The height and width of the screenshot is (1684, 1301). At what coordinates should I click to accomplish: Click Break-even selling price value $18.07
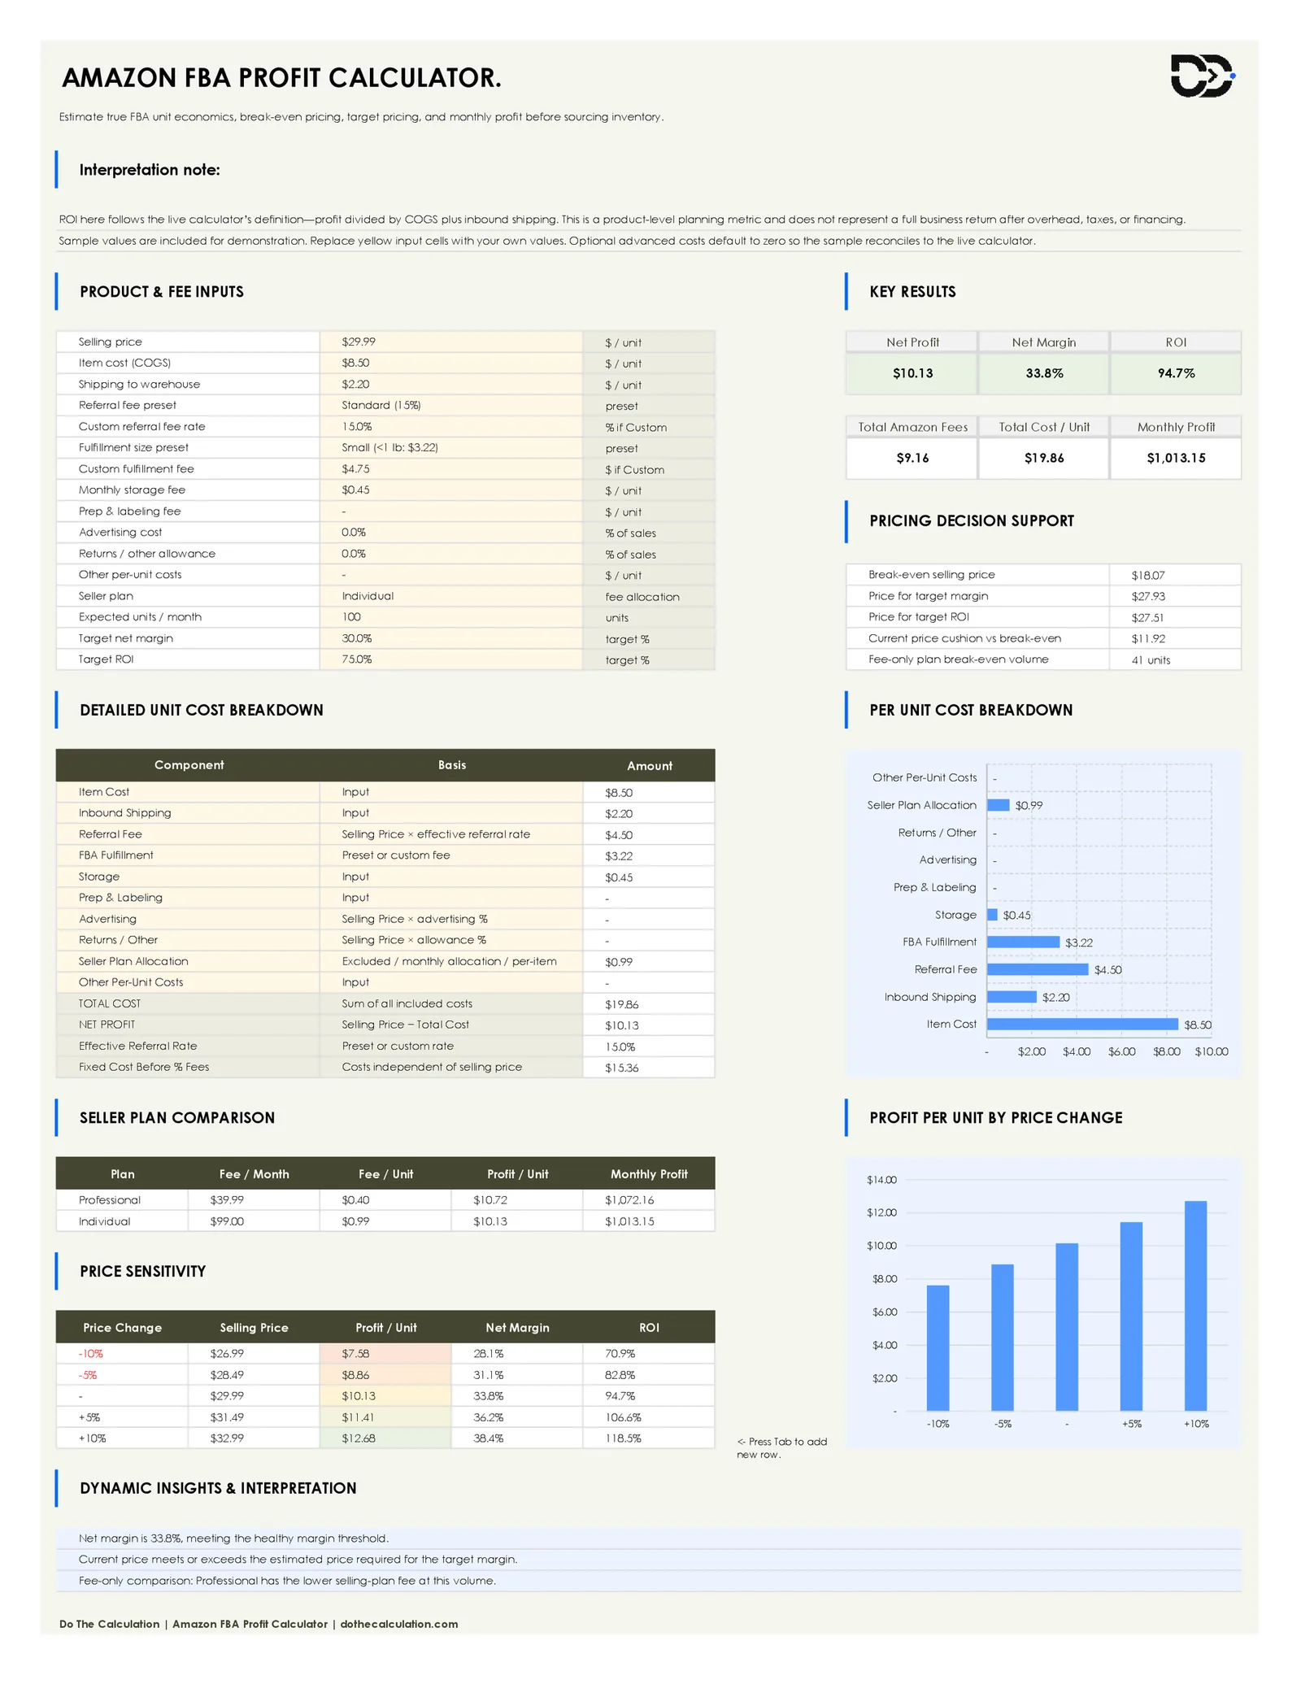[x=1175, y=575]
